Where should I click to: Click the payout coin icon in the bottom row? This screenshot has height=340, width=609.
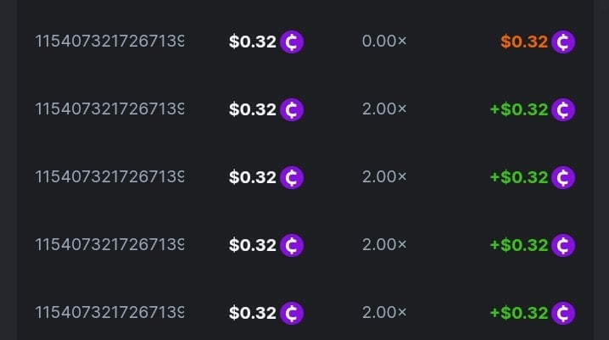563,313
